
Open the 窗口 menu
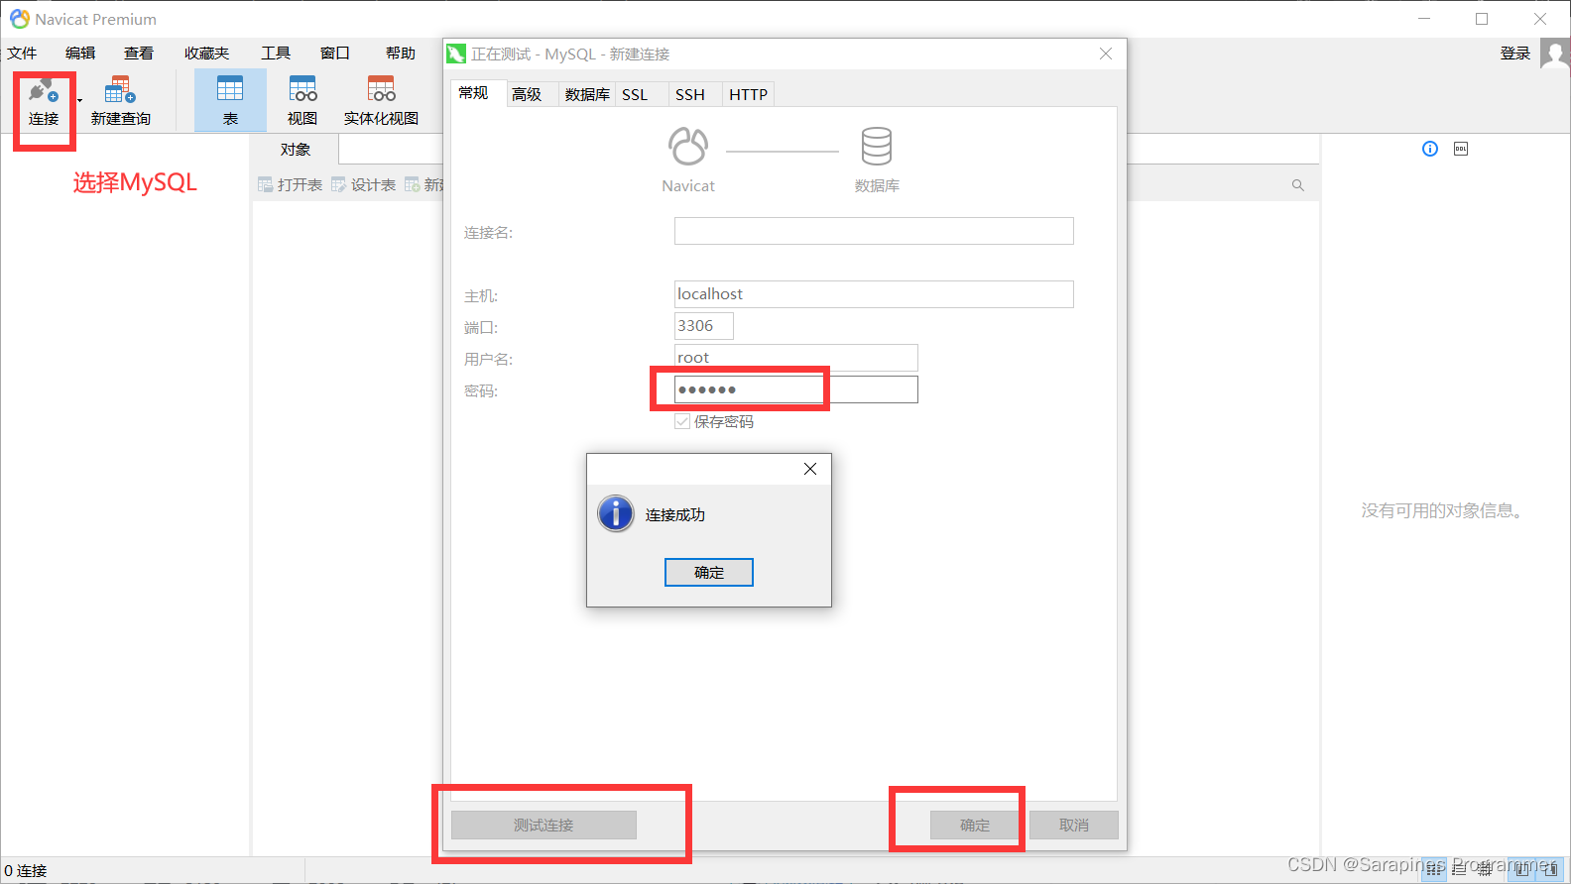tap(335, 54)
